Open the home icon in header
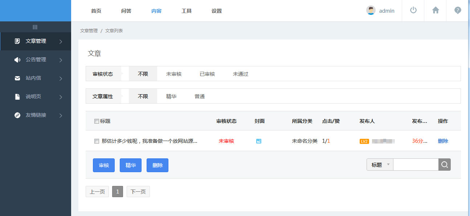470x216 pixels. pyautogui.click(x=436, y=11)
